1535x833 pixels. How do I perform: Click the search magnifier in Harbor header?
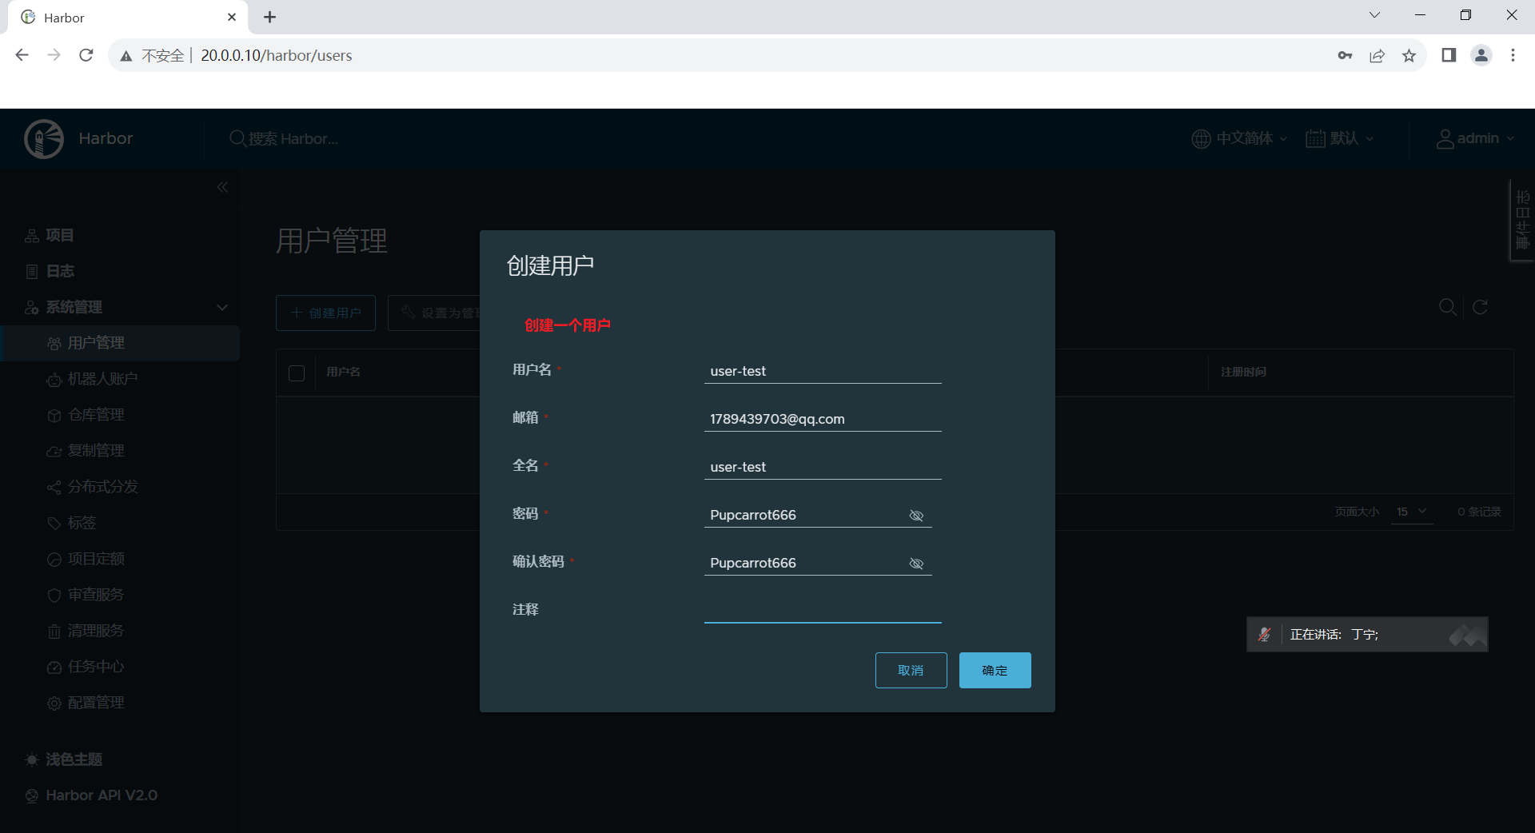coord(237,138)
